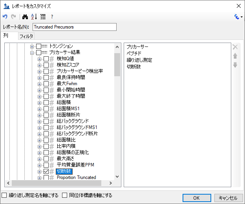Click the tree scroll down arrow
The image size is (245, 204).
tap(117, 177)
